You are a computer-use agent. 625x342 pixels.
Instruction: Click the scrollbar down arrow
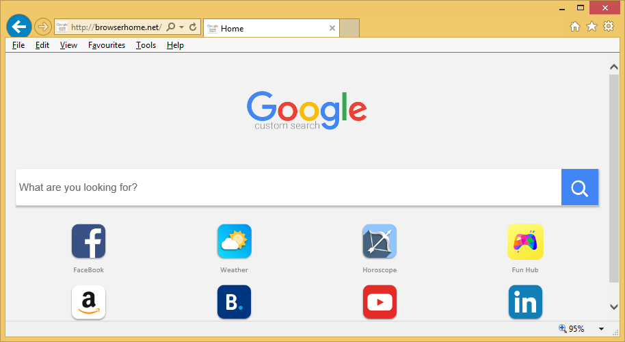(614, 306)
